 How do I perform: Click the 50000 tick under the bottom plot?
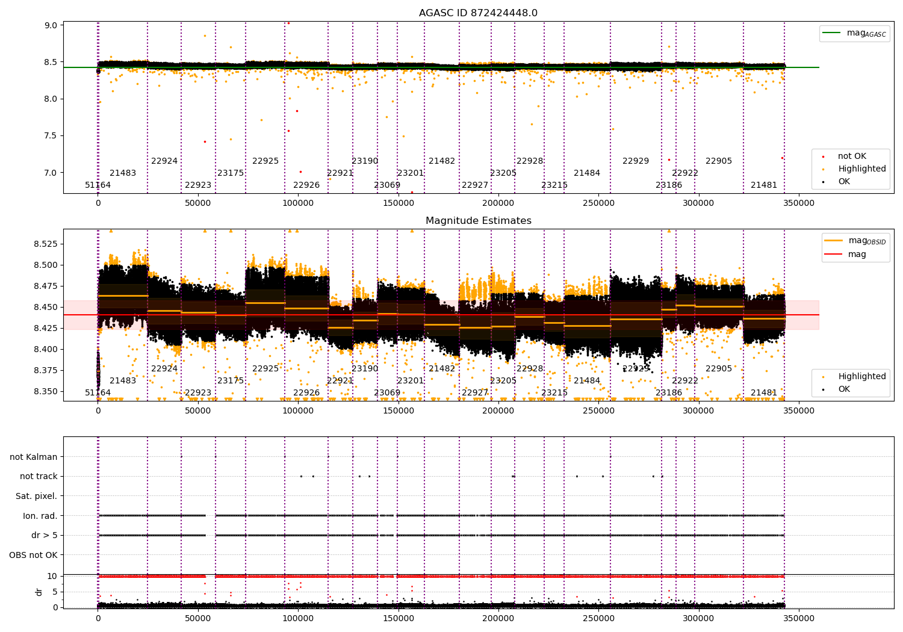tap(198, 618)
